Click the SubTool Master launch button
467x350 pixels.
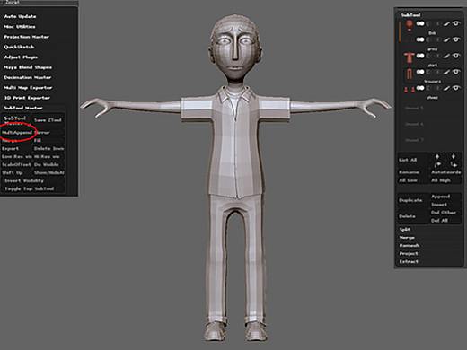click(x=15, y=120)
